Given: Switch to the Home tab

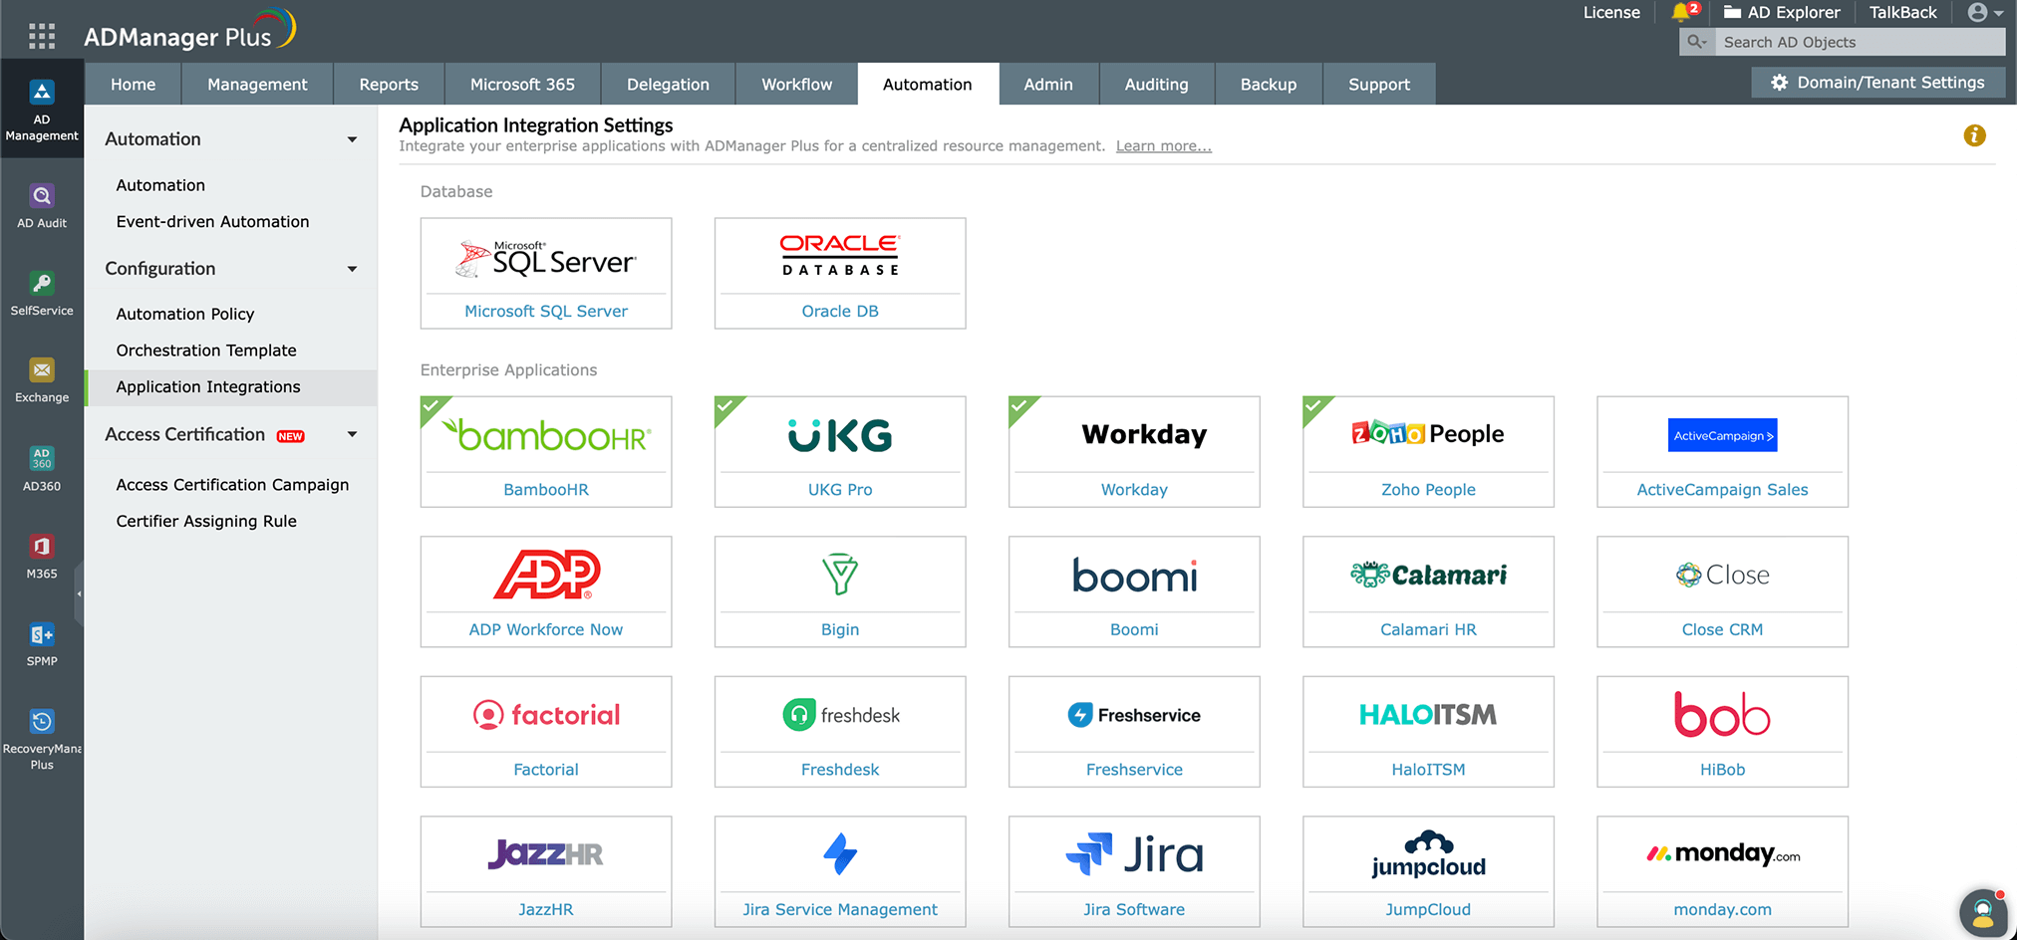Looking at the screenshot, I should [x=133, y=85].
